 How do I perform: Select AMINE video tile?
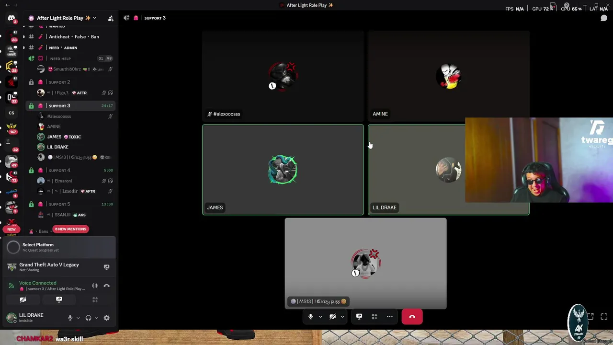pos(449,76)
